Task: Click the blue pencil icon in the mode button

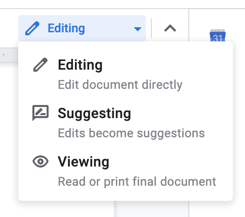Action: [x=32, y=28]
